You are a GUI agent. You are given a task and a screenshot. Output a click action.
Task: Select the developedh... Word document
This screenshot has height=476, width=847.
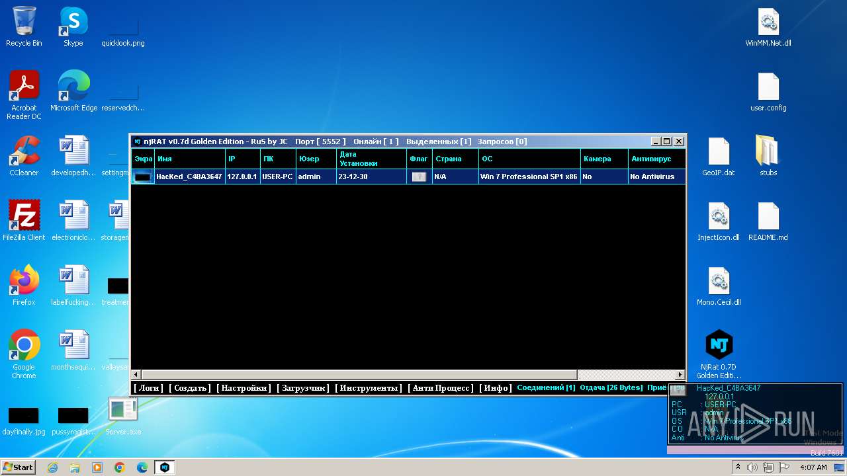(x=73, y=157)
